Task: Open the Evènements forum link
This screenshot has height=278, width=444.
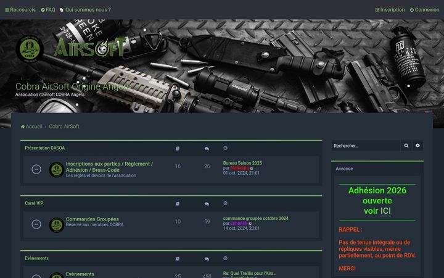Action: pos(80,274)
